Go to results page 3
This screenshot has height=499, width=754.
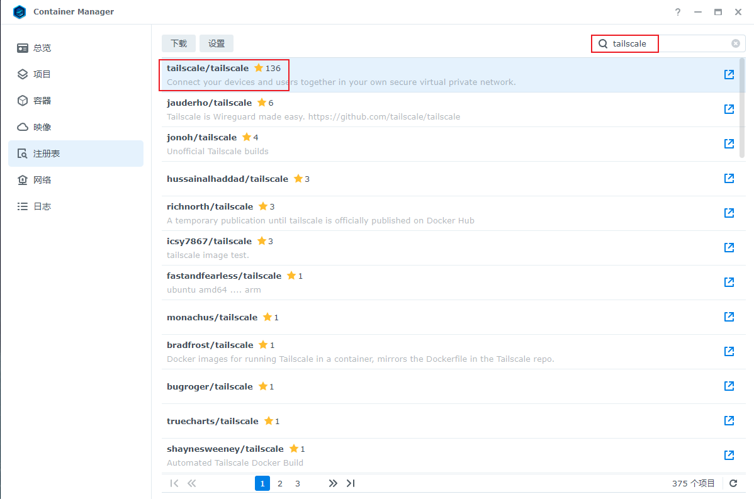coord(298,484)
